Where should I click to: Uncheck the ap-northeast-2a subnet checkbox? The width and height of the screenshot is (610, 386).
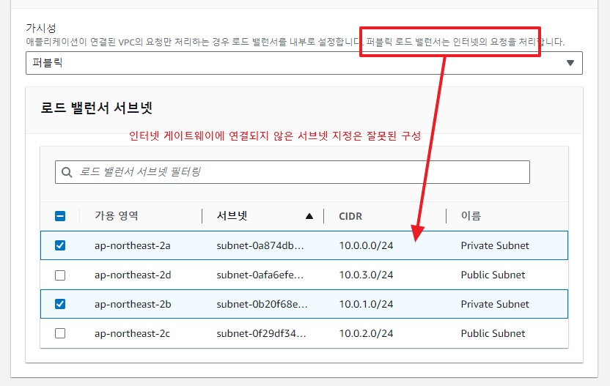60,245
